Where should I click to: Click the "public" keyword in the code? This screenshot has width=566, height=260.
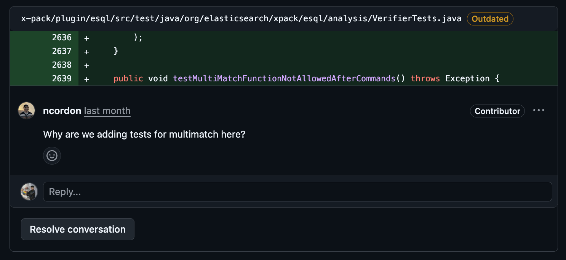[x=128, y=79]
